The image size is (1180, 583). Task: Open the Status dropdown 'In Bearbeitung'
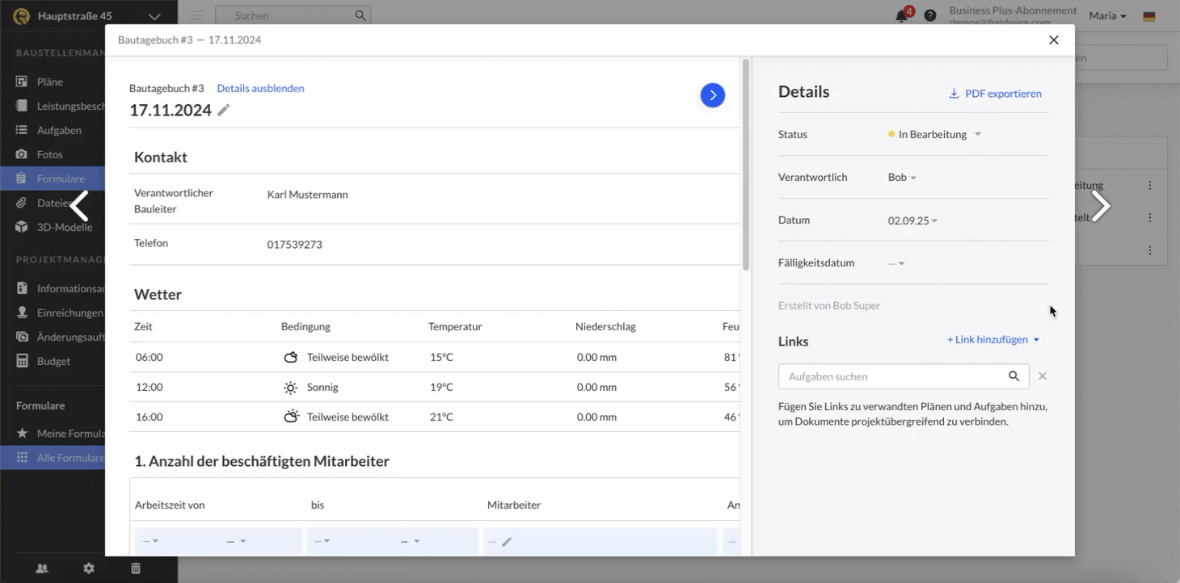tap(934, 135)
